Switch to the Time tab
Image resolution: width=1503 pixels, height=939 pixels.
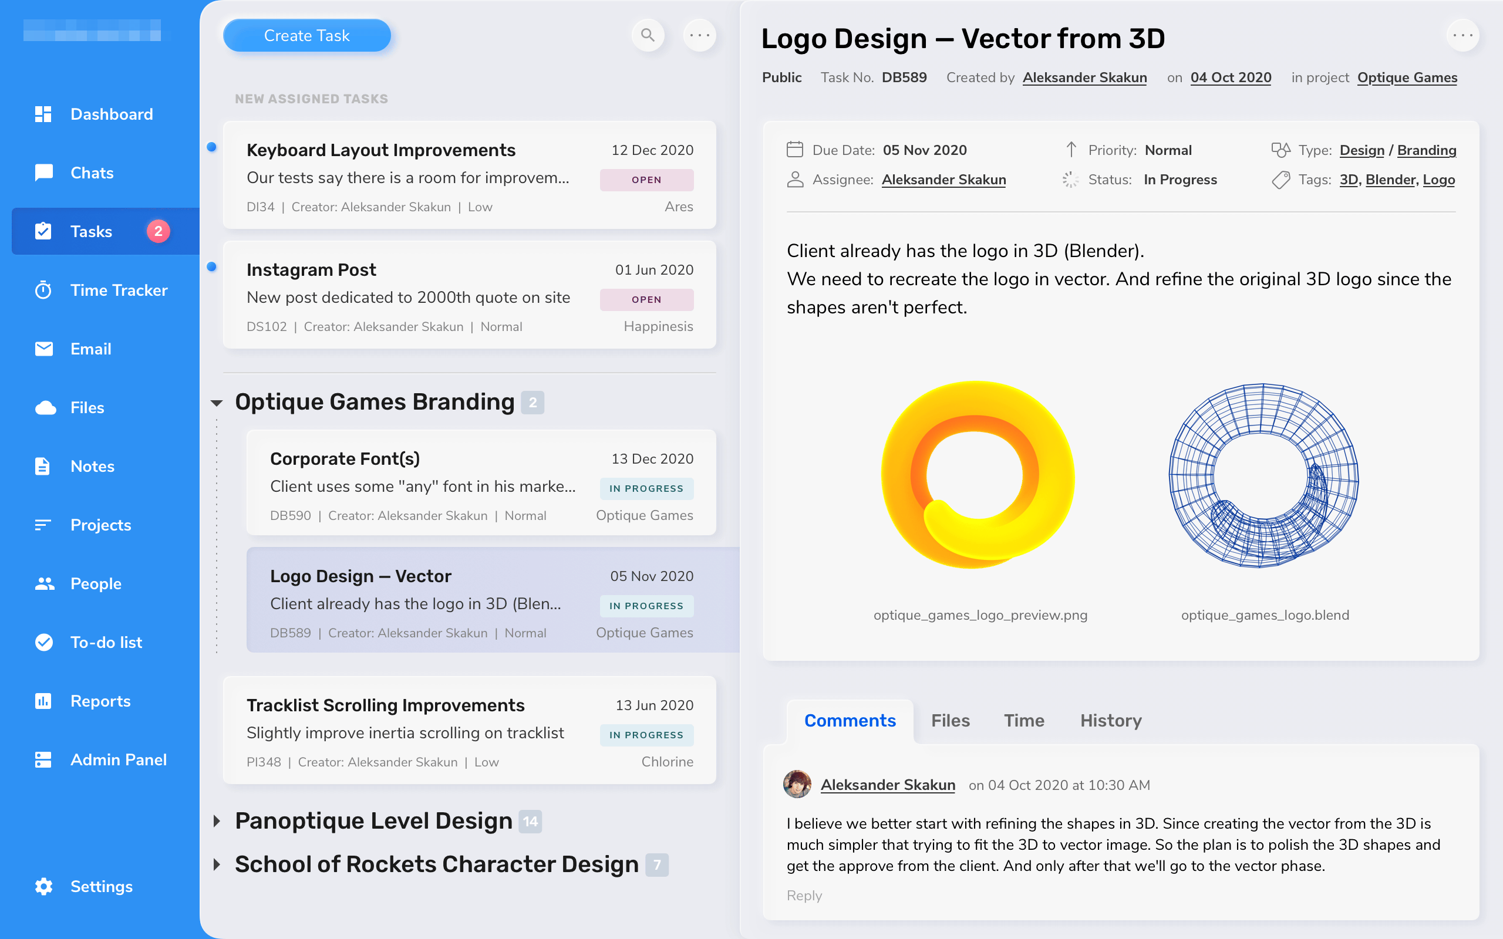[1024, 721]
